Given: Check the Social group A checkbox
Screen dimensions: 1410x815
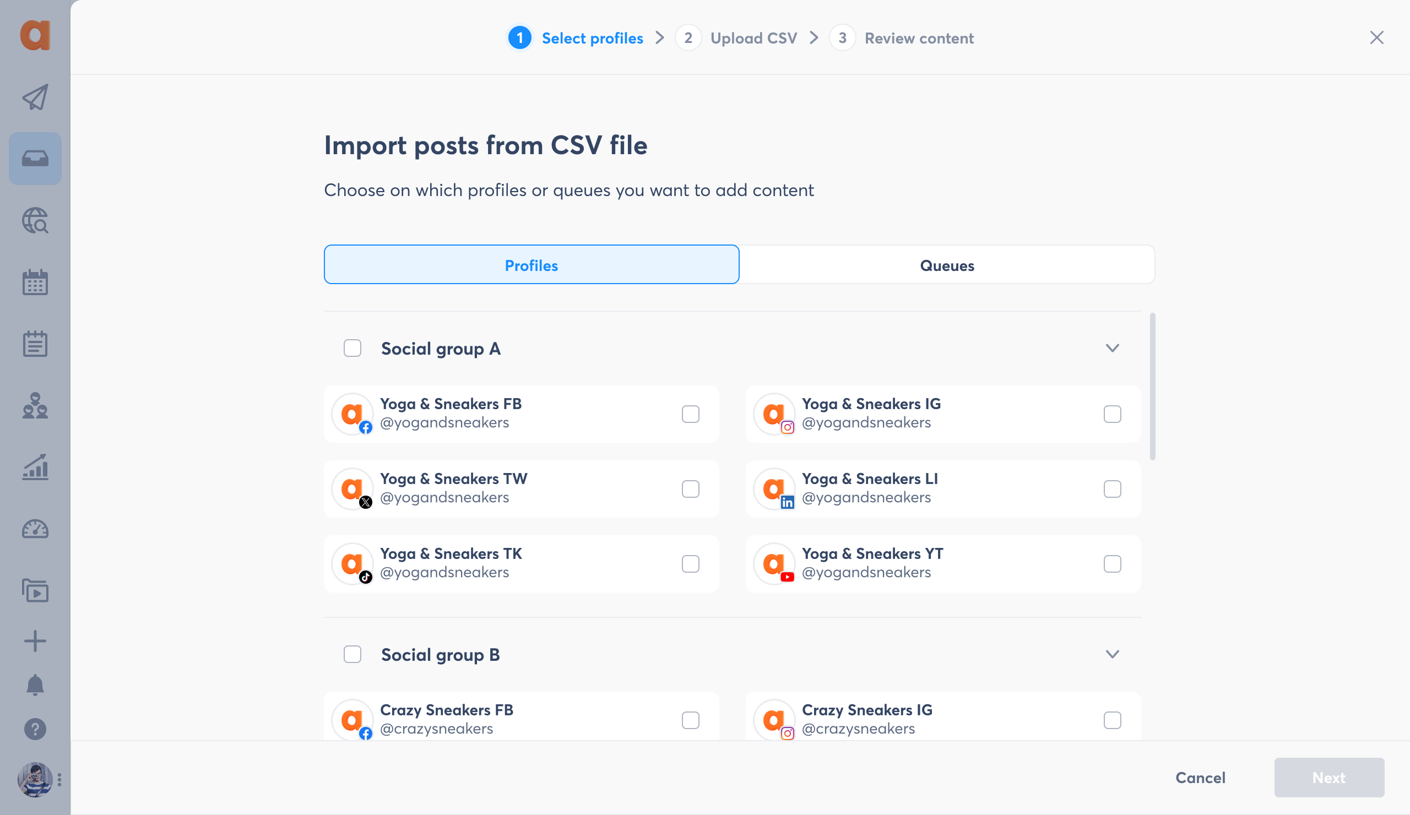Looking at the screenshot, I should [x=352, y=349].
